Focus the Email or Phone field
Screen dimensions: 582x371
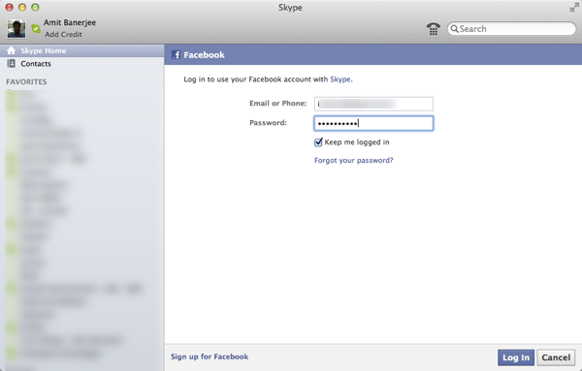click(373, 104)
